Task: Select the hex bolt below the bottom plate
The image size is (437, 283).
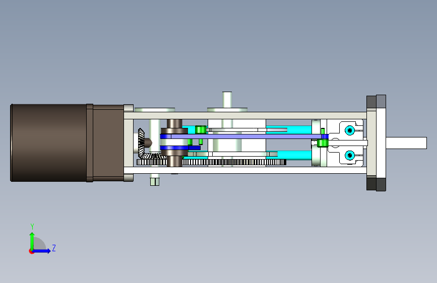Action: coord(155,181)
